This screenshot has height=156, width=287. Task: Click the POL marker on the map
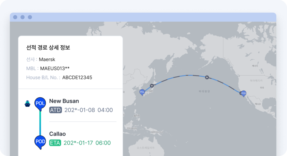tap(142, 92)
